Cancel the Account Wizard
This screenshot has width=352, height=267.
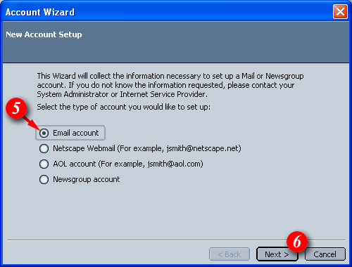pos(325,254)
